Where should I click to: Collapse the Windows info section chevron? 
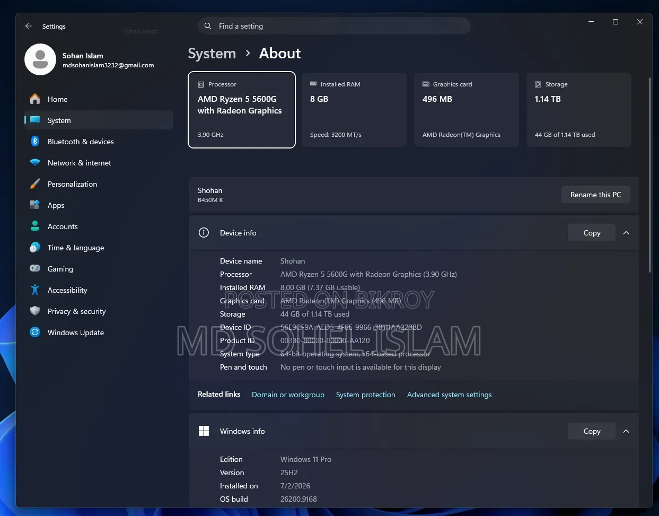tap(626, 431)
